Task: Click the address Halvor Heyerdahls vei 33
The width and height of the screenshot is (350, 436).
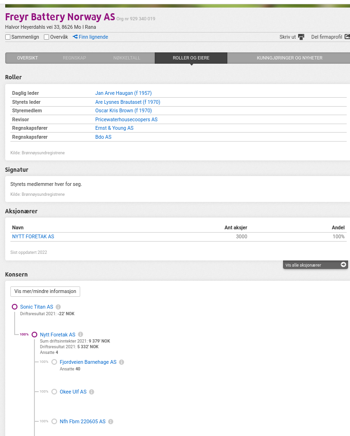Action: (x=50, y=27)
